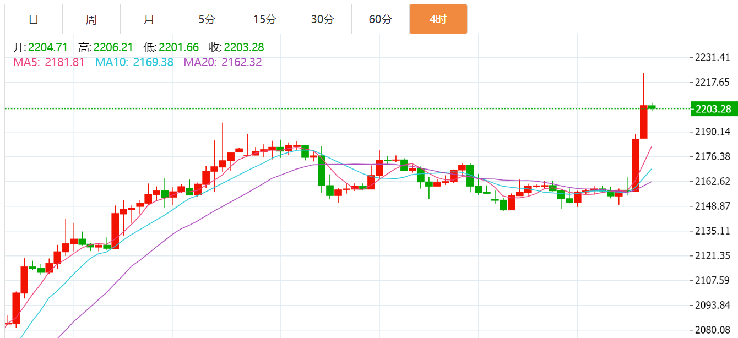Switch to the 周 (weekly) chart tab
This screenshot has height=338, width=738.
click(x=91, y=19)
